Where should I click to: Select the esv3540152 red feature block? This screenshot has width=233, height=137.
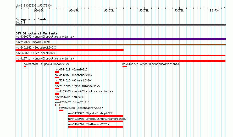coord(57,78)
